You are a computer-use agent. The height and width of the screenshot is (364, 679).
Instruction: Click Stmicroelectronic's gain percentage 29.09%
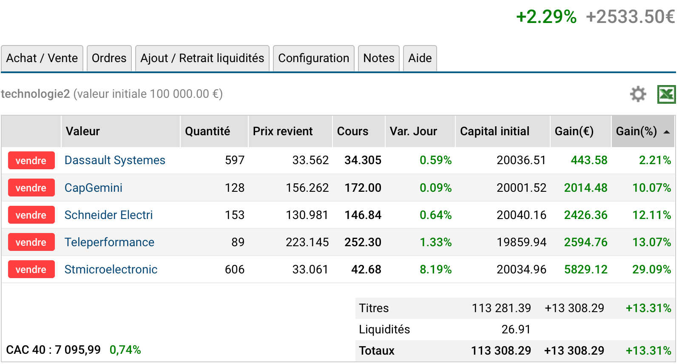[651, 269]
